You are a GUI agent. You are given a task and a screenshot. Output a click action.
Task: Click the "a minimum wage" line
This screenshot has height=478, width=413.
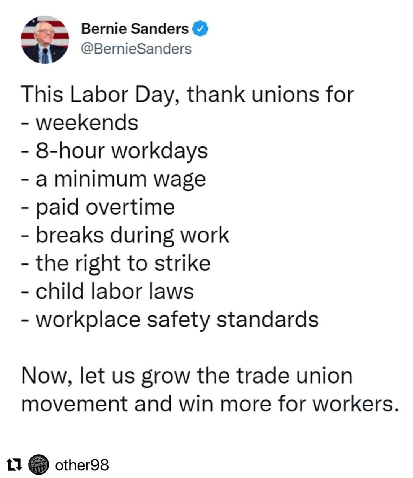(x=120, y=179)
